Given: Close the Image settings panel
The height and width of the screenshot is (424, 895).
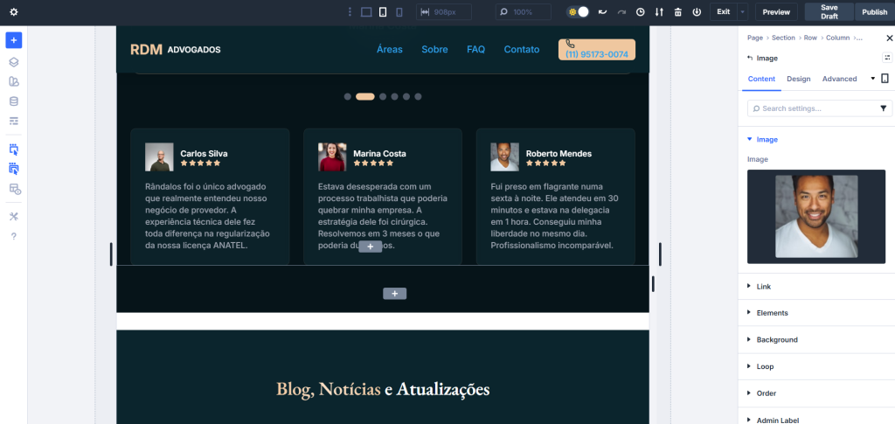Looking at the screenshot, I should pyautogui.click(x=889, y=38).
